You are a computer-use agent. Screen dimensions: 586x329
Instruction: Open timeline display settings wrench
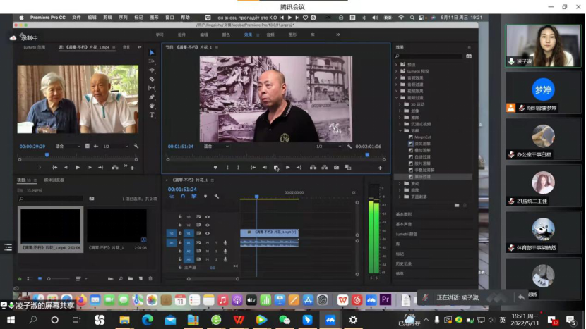coord(216,197)
